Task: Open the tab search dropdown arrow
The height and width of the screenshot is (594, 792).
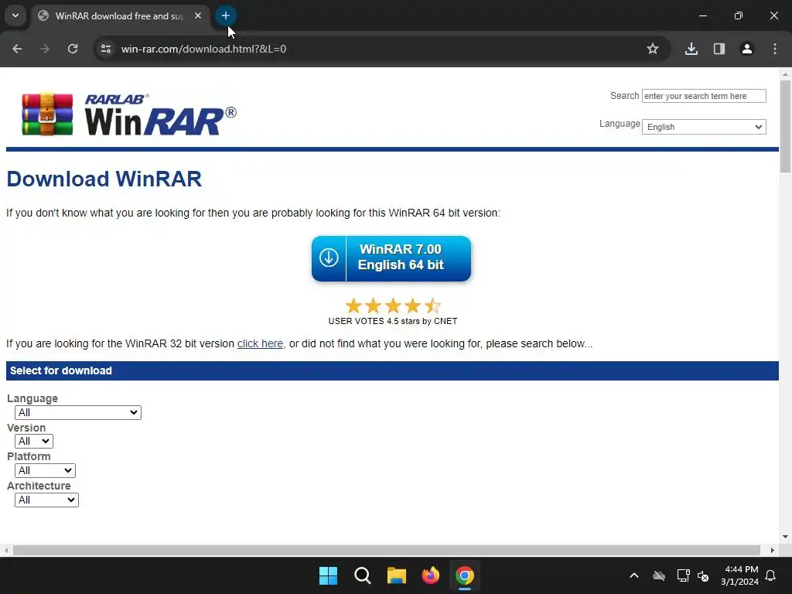Action: coord(15,15)
